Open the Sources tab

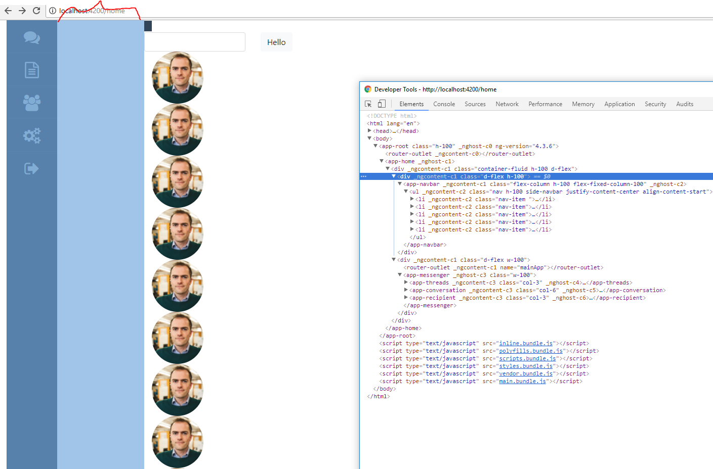[x=475, y=104]
